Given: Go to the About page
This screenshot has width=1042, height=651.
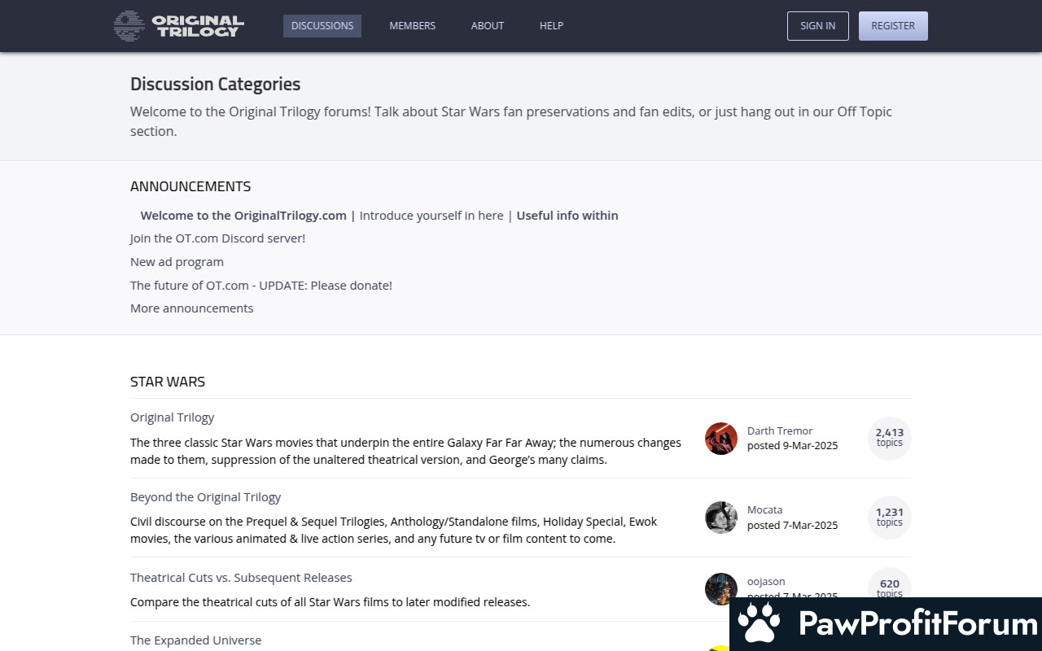Looking at the screenshot, I should click(488, 26).
